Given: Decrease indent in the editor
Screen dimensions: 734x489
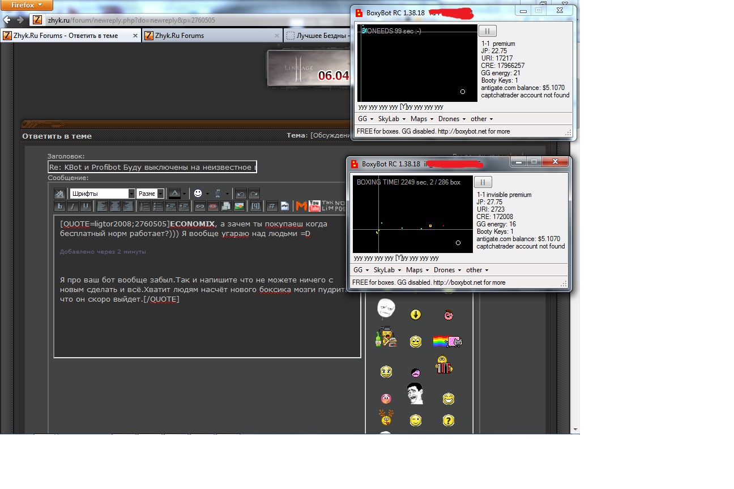Looking at the screenshot, I should 170,207.
